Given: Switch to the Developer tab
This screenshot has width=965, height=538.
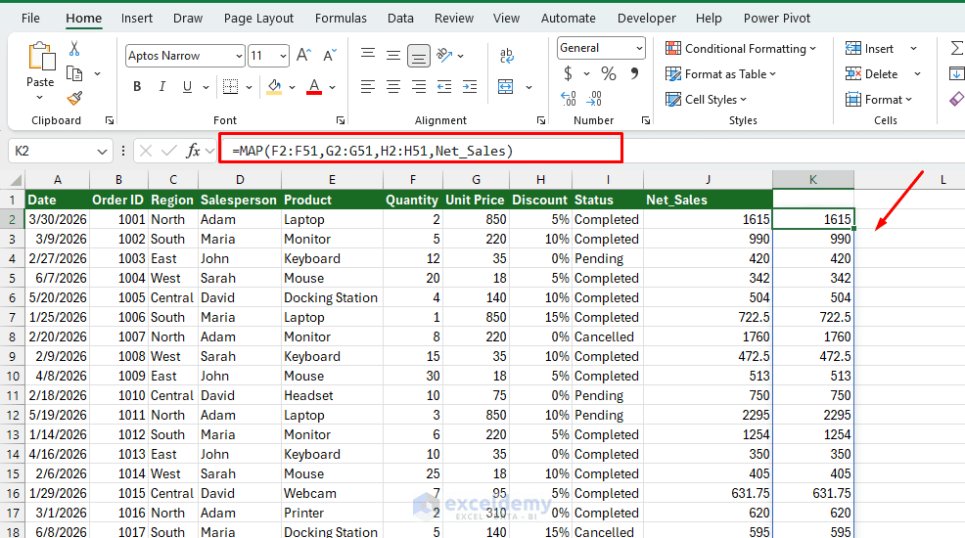Looking at the screenshot, I should click(647, 19).
